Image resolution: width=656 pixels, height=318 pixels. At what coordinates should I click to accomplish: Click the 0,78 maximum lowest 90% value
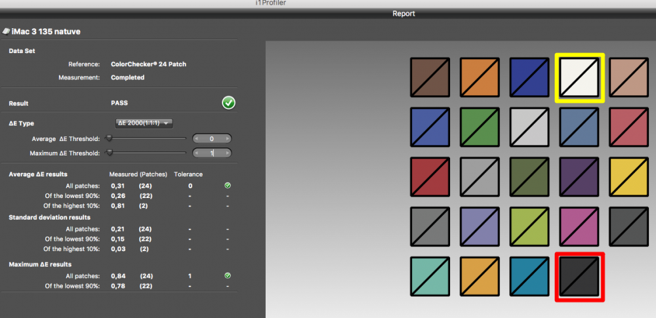click(118, 286)
